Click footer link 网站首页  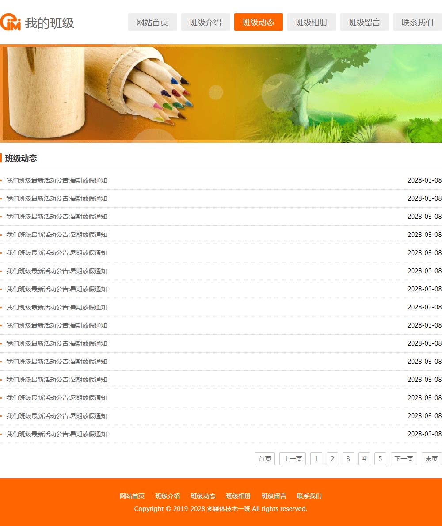click(x=132, y=496)
